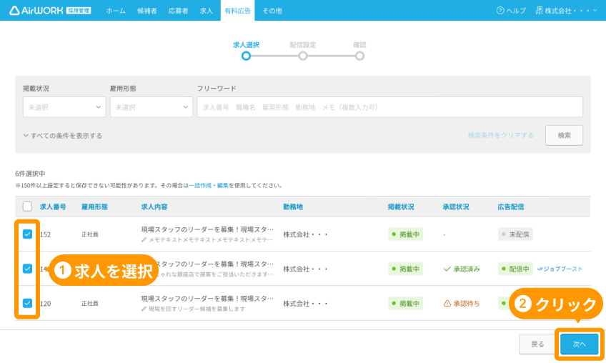Viewport: 606px width, 363px height.
Task: Expand すべての条件を表示する
Action: click(63, 136)
